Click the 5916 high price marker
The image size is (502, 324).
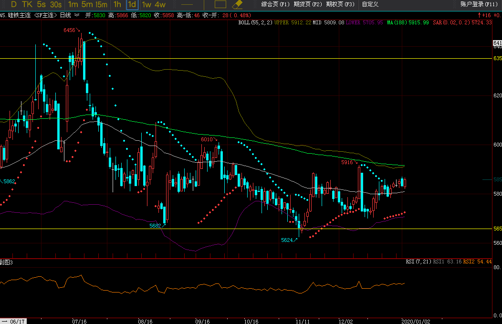click(347, 162)
